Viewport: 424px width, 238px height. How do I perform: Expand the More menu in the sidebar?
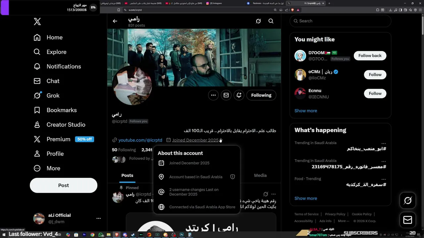click(47, 168)
